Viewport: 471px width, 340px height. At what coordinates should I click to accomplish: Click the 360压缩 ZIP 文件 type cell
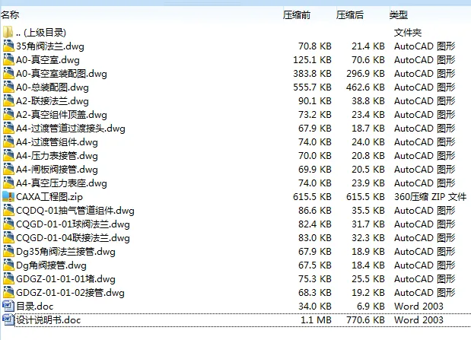430,197
